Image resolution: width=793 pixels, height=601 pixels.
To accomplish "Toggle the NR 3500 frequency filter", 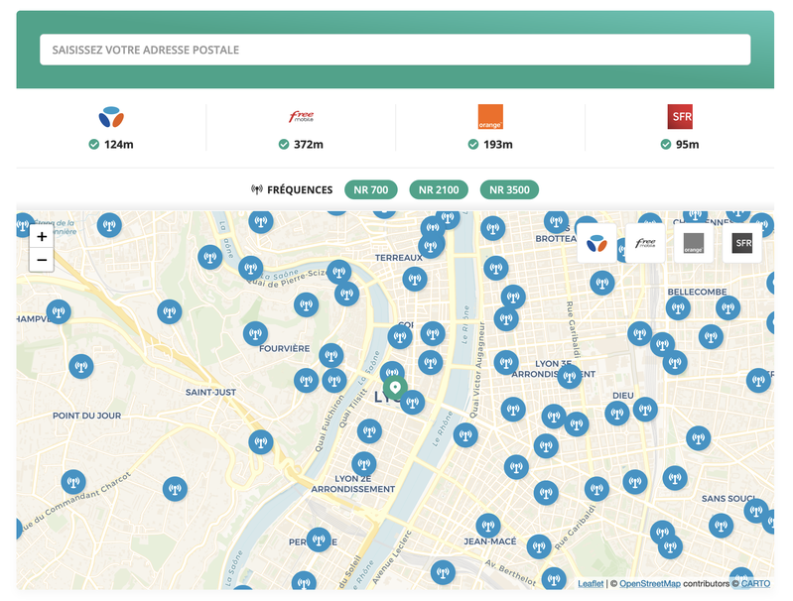I will (509, 190).
